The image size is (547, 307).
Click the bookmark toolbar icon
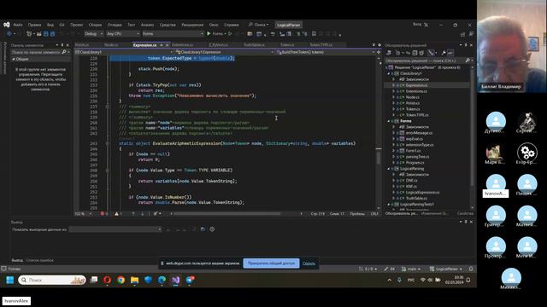[314, 34]
